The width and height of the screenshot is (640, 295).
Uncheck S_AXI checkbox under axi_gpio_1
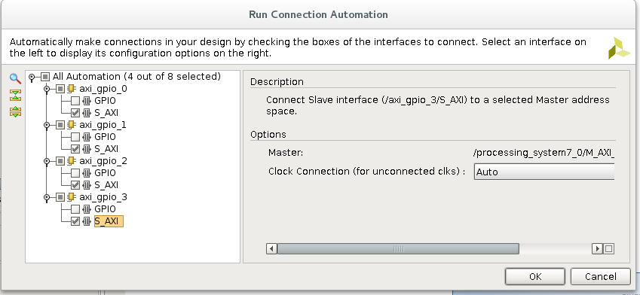(75, 149)
